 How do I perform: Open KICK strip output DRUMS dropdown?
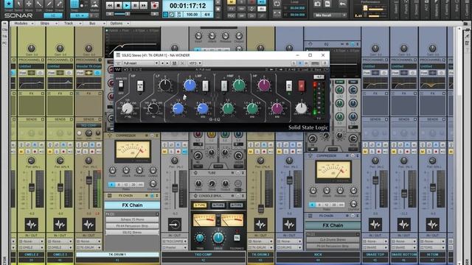click(289, 247)
